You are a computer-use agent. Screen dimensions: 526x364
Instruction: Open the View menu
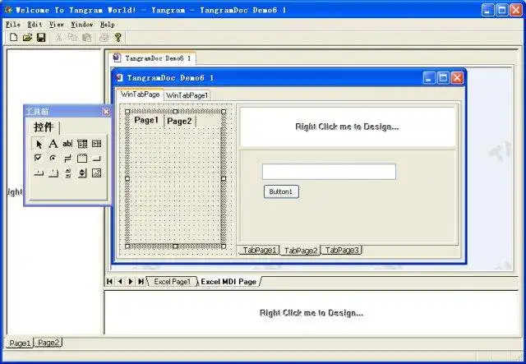pyautogui.click(x=57, y=25)
